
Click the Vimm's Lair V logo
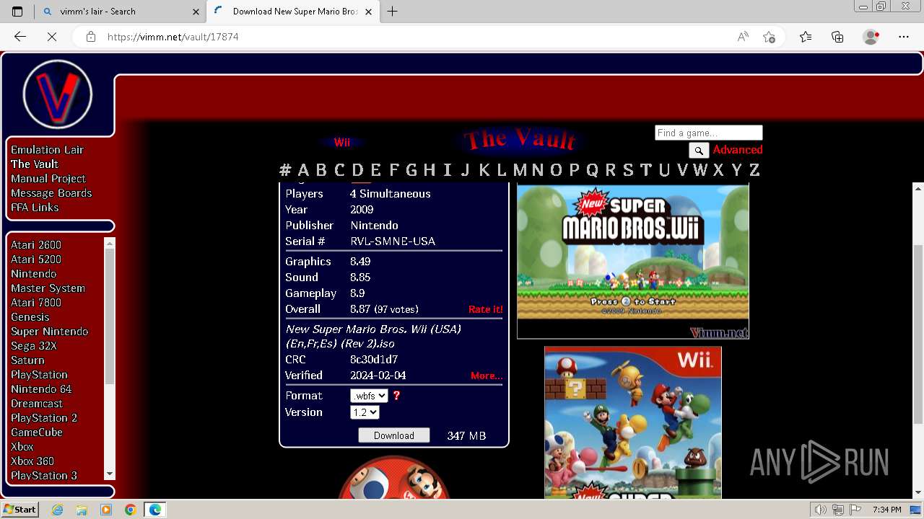tap(58, 94)
